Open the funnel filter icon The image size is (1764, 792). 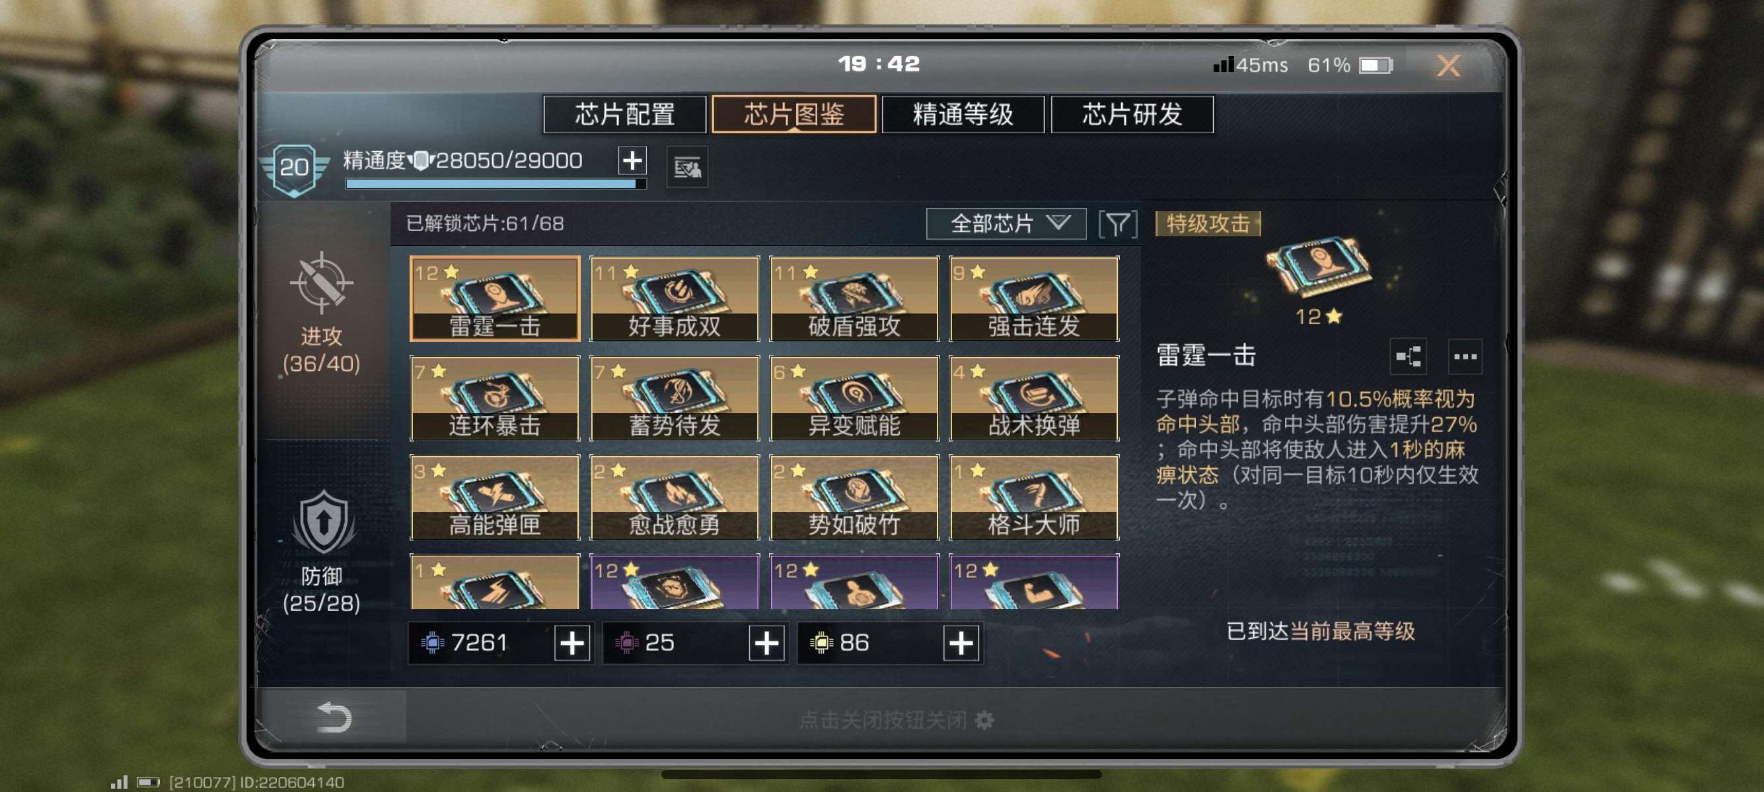(x=1117, y=224)
